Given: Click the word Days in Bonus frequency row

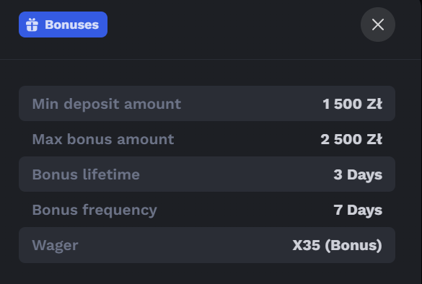Looking at the screenshot, I should click(x=365, y=210).
